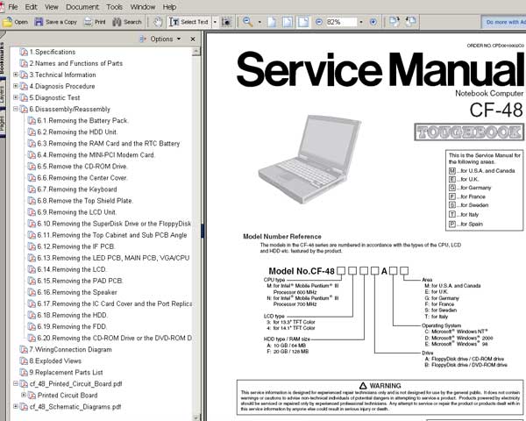This screenshot has width=526, height=421.
Task: Click 6.15.Removing the PAD PCB bookmark
Action: [80, 281]
